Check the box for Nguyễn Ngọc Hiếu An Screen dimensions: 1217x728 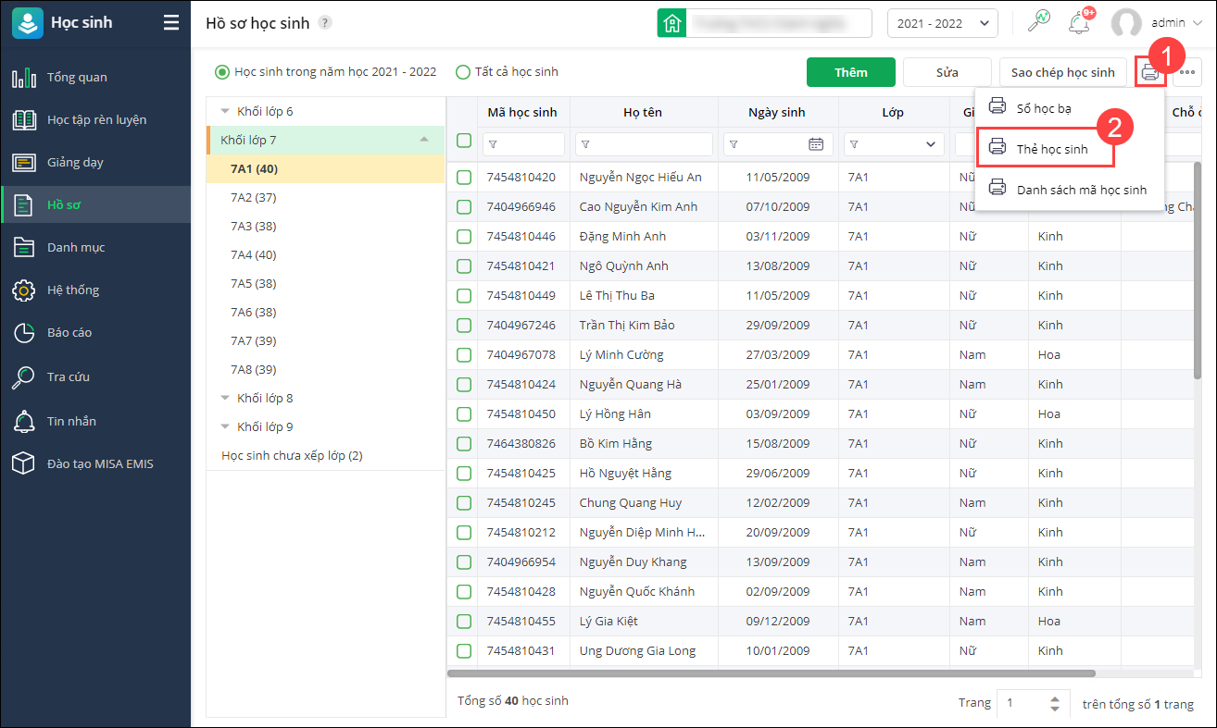click(464, 177)
